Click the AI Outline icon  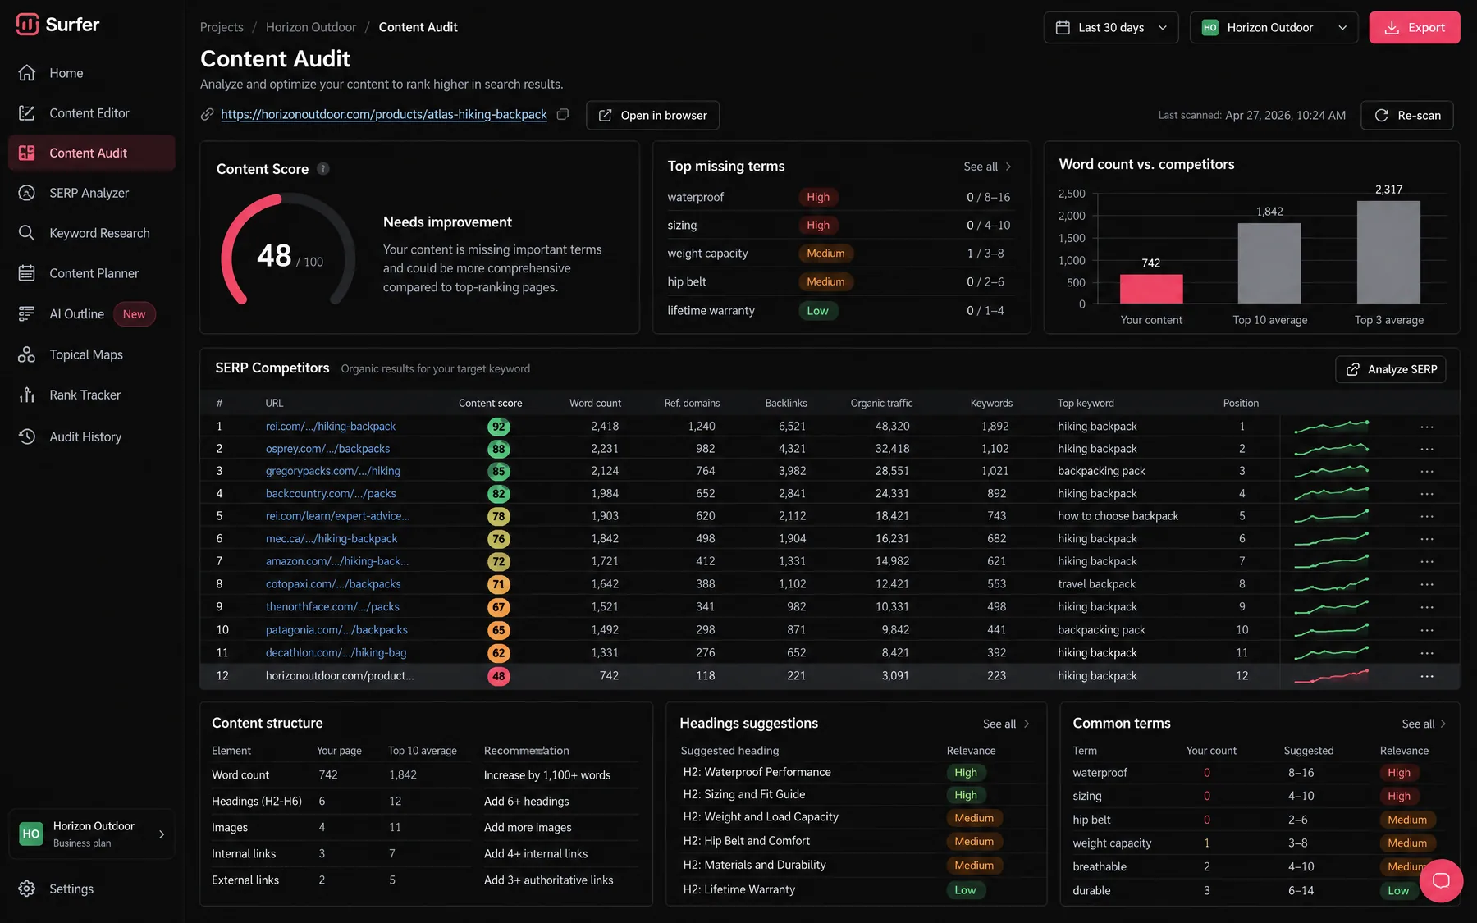pyautogui.click(x=27, y=314)
